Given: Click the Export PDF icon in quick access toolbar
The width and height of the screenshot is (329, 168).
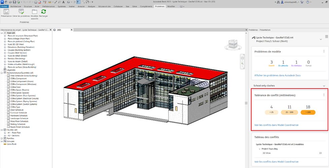Looking at the screenshot, I should [x=40, y=2].
